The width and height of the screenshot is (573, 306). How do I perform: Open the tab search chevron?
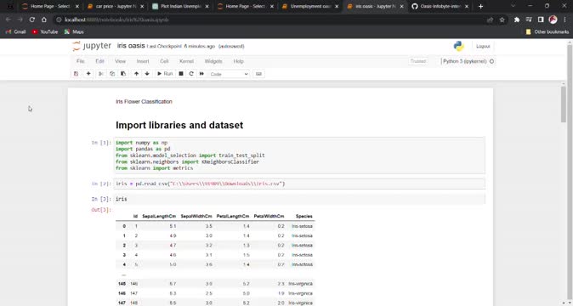(x=513, y=6)
